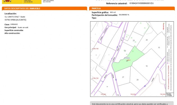Click parcel number 25 on the map
177x105 pixels.
tap(147, 40)
